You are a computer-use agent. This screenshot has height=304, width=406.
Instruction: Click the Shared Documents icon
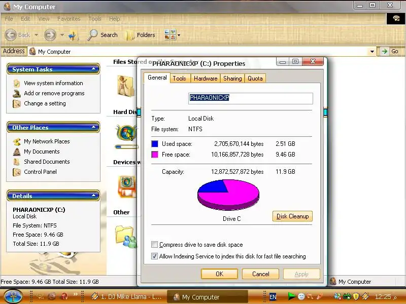point(17,162)
